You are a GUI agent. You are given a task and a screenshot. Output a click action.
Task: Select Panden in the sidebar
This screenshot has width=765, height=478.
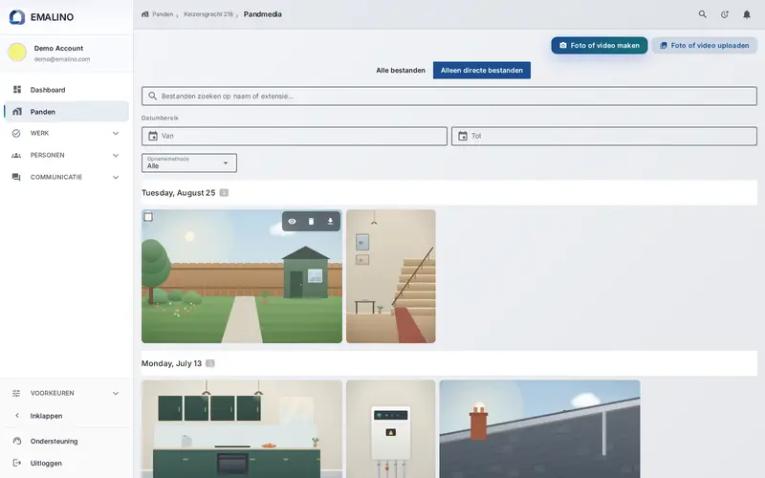(66, 112)
